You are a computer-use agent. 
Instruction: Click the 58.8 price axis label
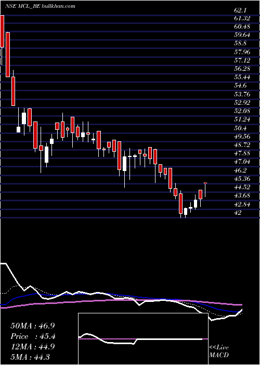click(x=240, y=44)
